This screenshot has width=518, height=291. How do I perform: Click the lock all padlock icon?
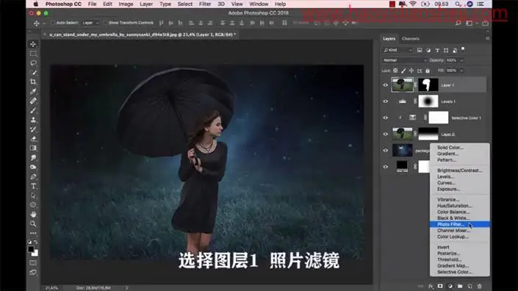point(428,71)
